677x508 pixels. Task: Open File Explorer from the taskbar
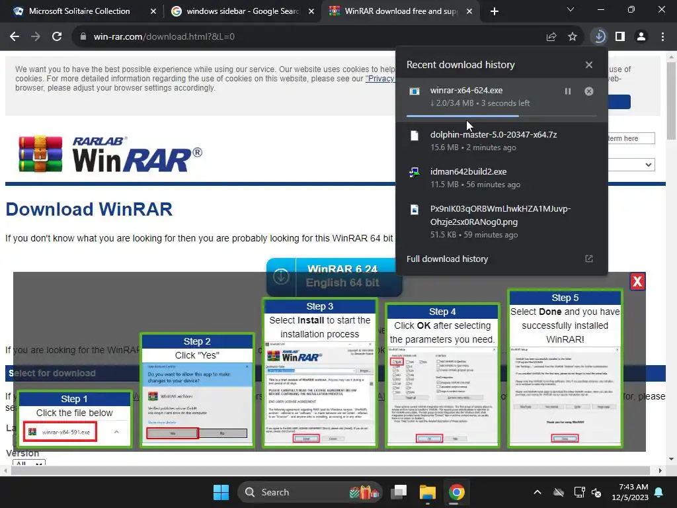[428, 492]
